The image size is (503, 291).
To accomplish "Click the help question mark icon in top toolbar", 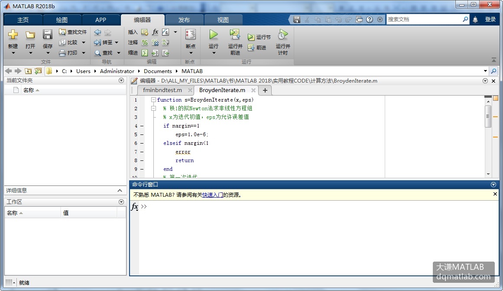I will [x=370, y=19].
